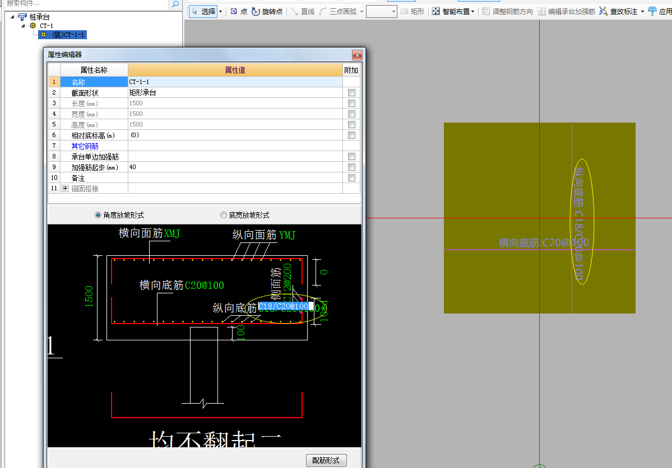Screen dimensions: 672x468
Task: Click the vertical 纵向底筋 label on the canvas
Action: tap(579, 223)
